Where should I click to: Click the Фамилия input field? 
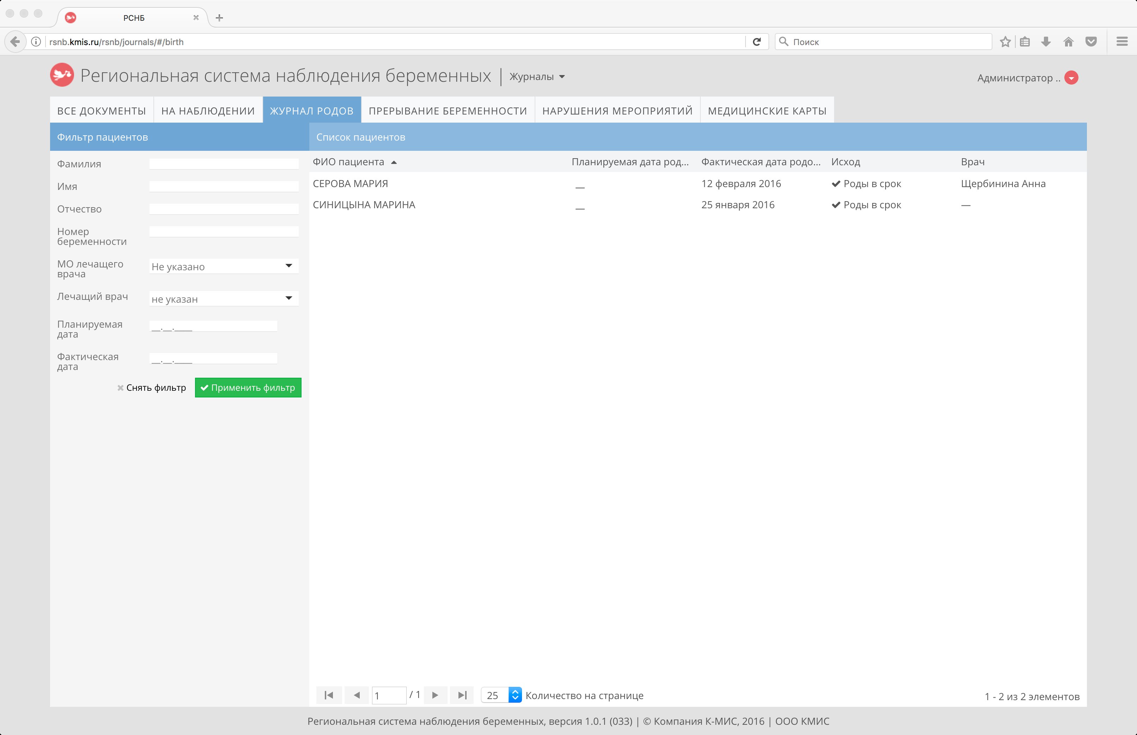point(224,164)
